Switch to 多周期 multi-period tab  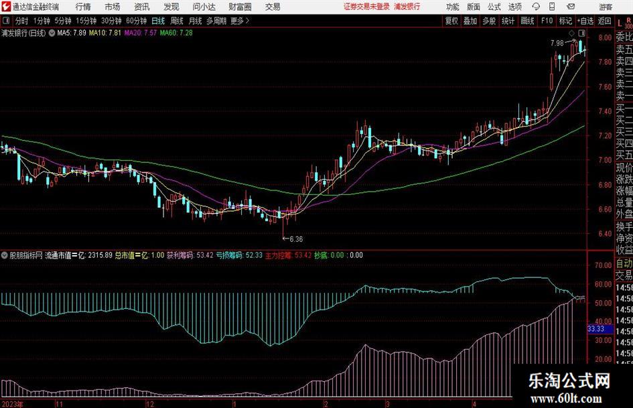[x=216, y=21]
